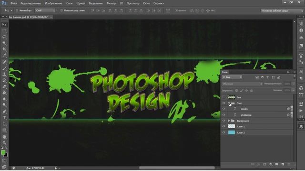Viewport: 305px width, 171px height.
Task: Lock all padlock icon
Action: tap(251, 91)
